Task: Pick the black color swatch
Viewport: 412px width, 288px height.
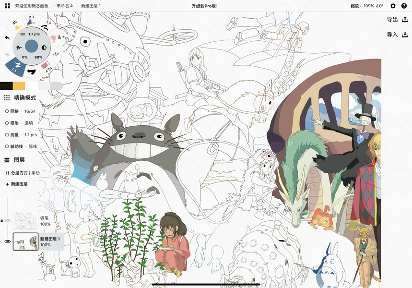Action: click(x=6, y=86)
